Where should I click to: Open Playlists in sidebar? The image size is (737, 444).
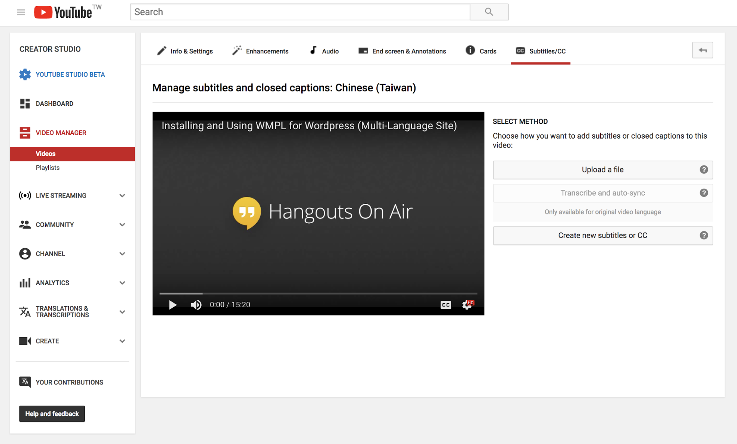48,168
